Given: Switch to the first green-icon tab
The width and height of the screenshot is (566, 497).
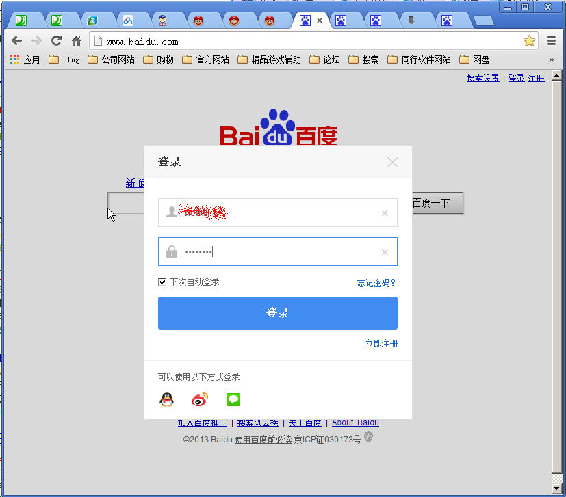Looking at the screenshot, I should coord(21,21).
